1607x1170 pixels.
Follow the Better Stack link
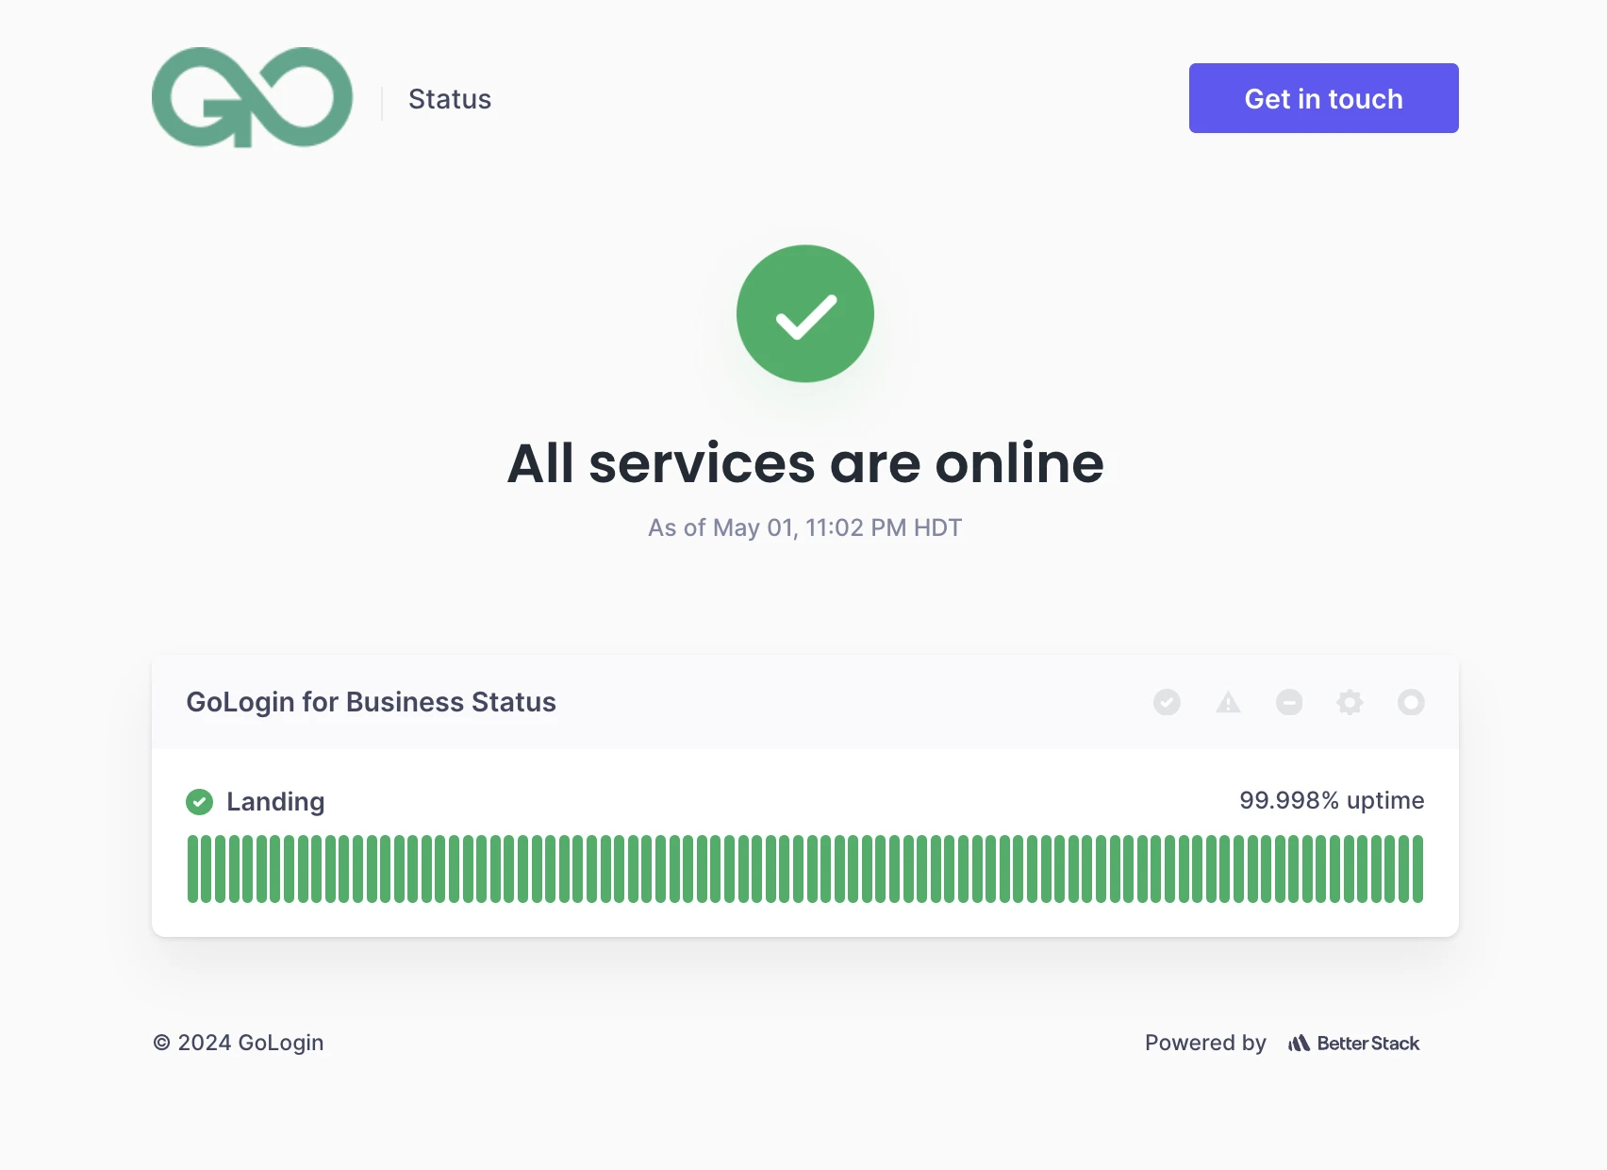pyautogui.click(x=1353, y=1043)
